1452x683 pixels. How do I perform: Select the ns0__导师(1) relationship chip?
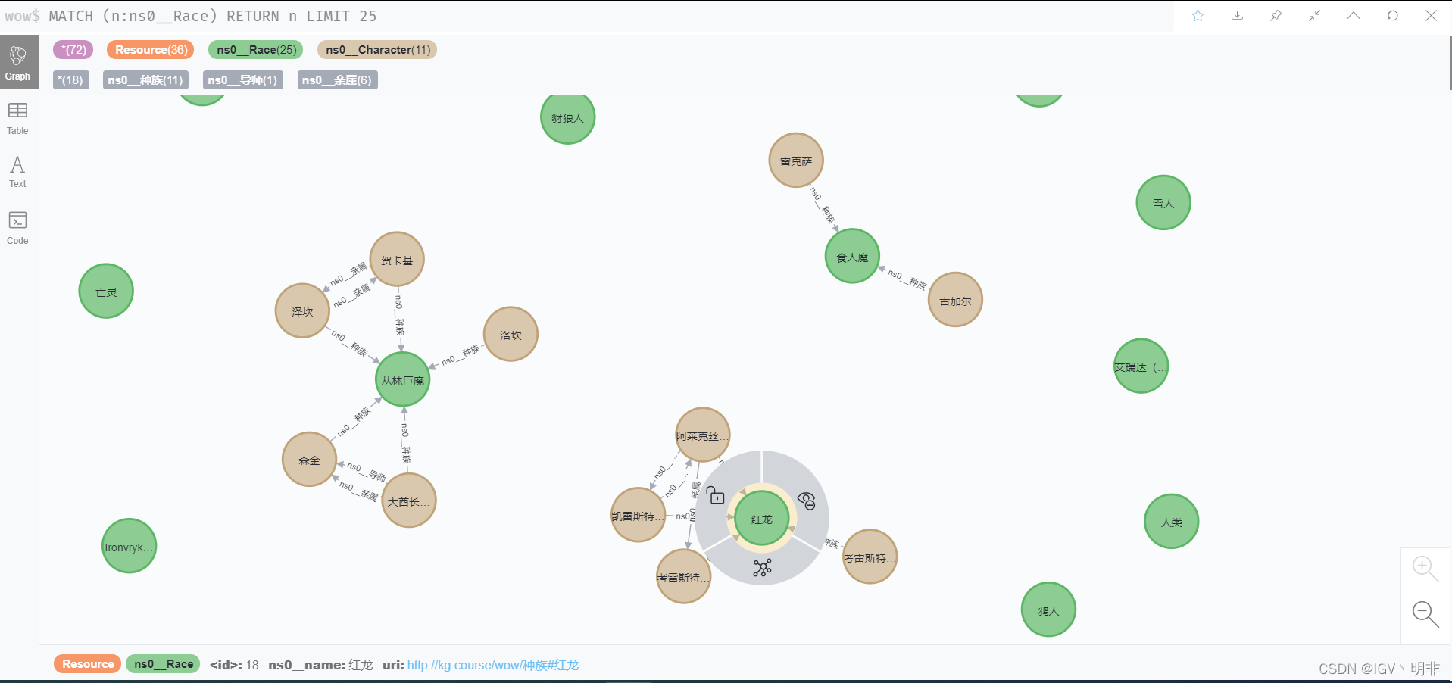(x=243, y=80)
